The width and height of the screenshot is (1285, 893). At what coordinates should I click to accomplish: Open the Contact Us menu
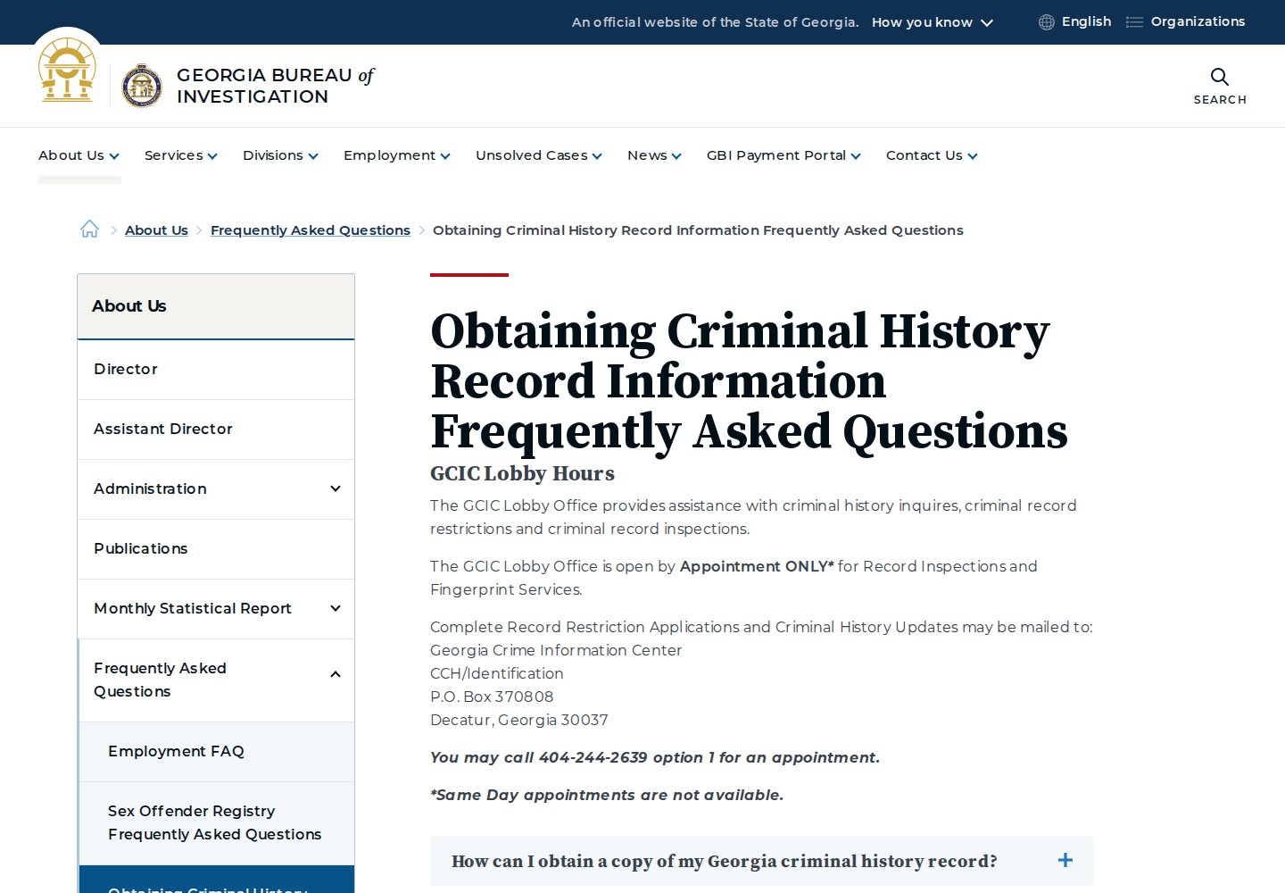tap(932, 155)
